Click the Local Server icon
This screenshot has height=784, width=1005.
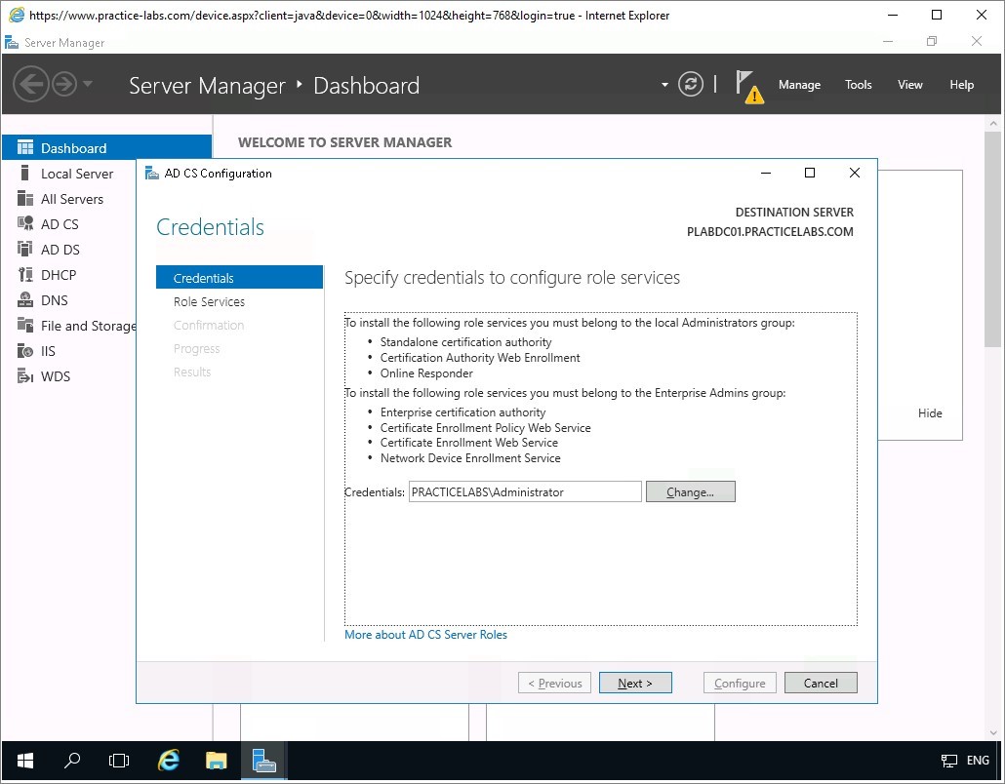pos(25,173)
